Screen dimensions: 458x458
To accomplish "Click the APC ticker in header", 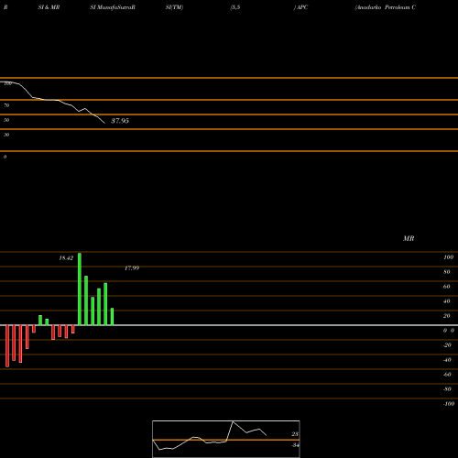I will coord(301,7).
